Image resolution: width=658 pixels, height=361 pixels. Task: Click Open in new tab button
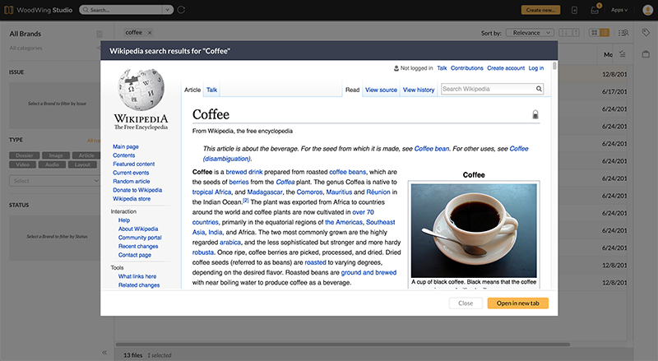click(517, 303)
